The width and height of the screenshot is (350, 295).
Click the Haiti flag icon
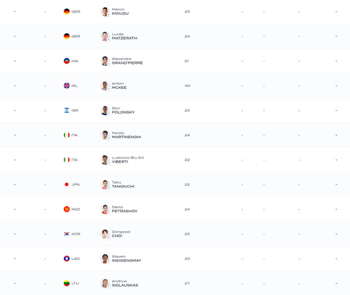[x=66, y=61]
